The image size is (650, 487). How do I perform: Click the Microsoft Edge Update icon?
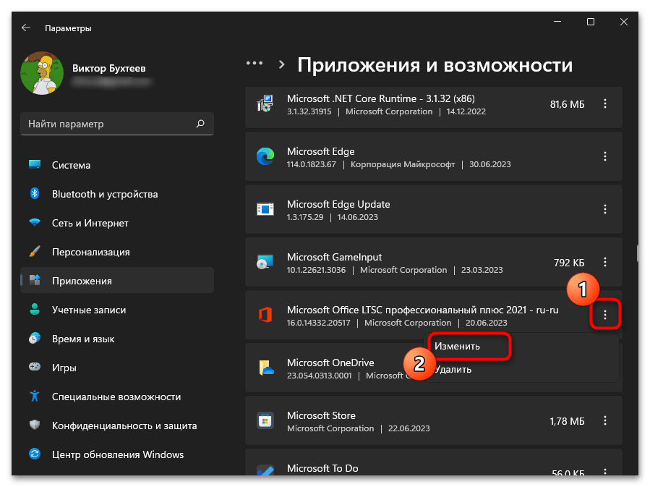click(x=265, y=209)
